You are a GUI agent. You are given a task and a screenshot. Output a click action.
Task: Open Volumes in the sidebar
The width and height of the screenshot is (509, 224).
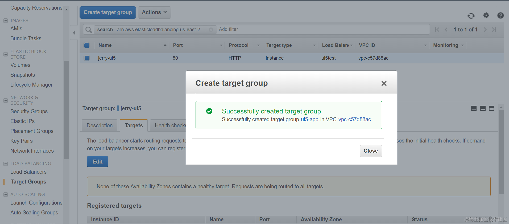(20, 65)
